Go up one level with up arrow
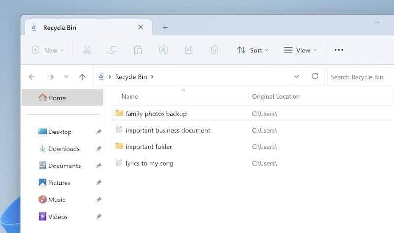394x233 pixels. (x=82, y=77)
